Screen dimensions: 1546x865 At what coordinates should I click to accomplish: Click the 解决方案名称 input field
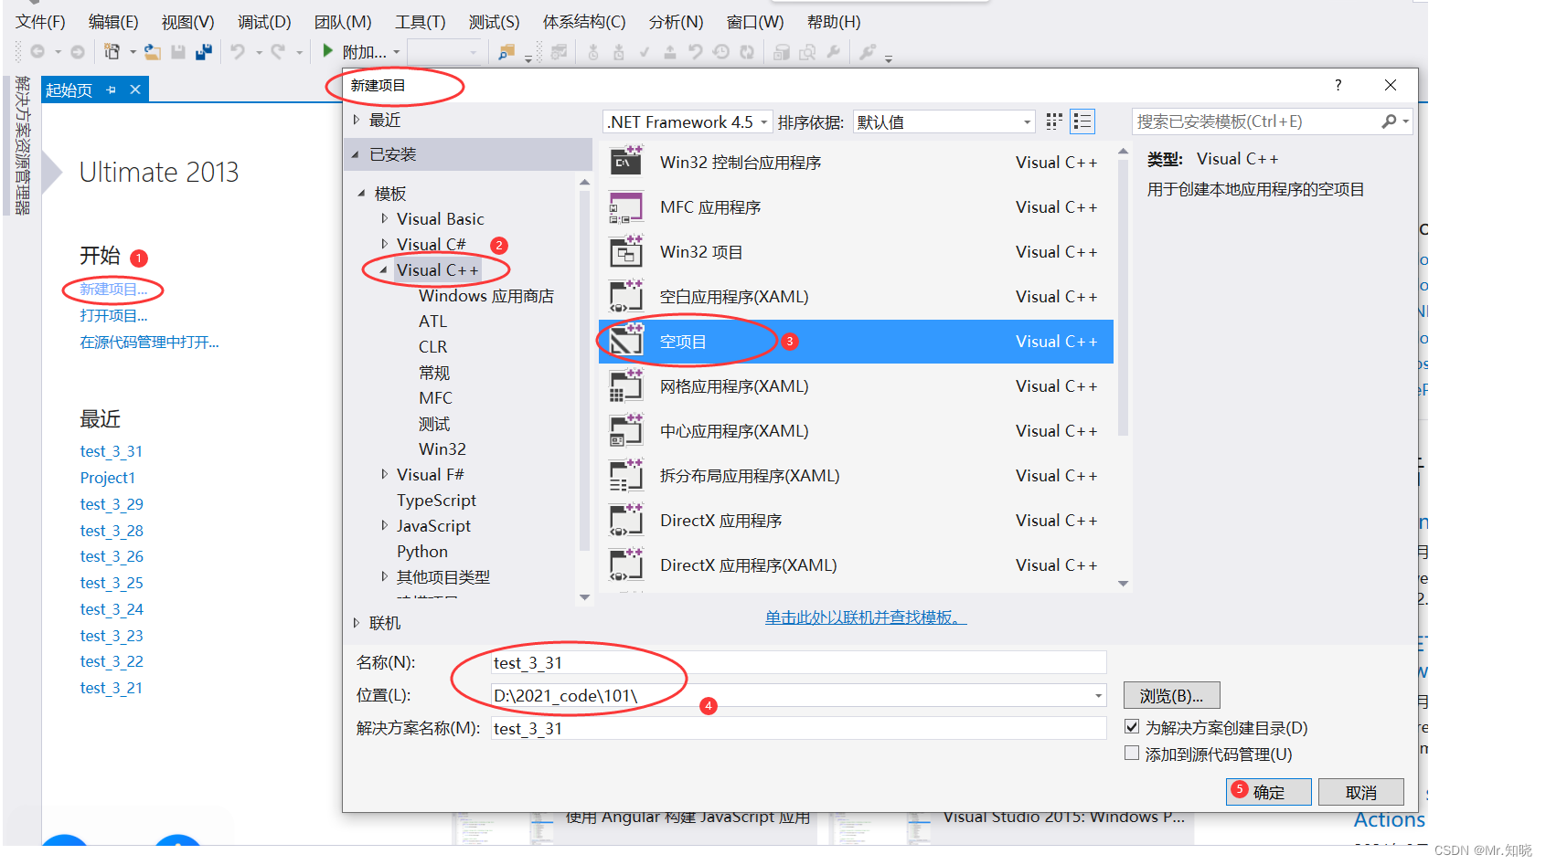798,728
